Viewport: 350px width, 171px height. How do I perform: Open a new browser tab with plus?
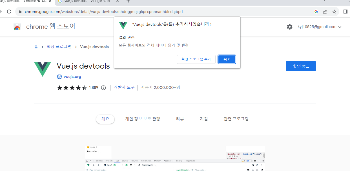[x=128, y=1]
